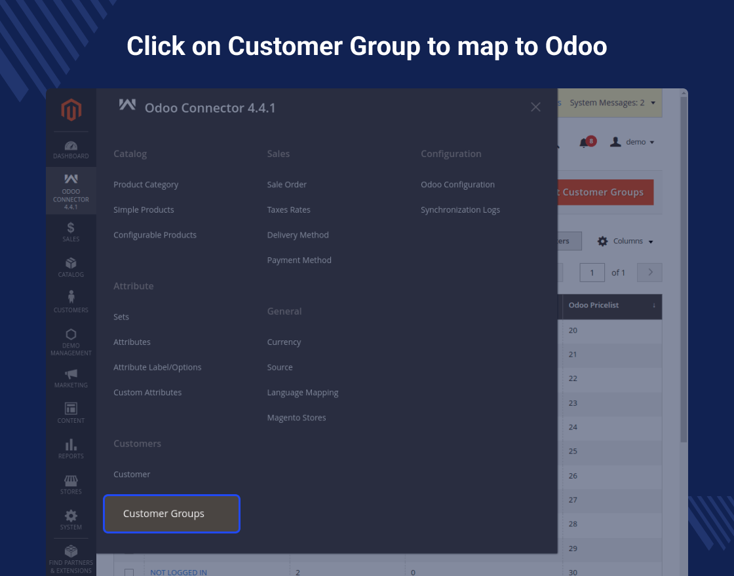Open Attribute Label/Options menu entry

click(157, 367)
